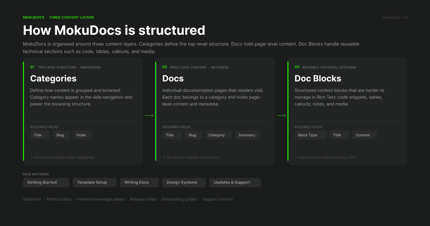The image size is (430, 226).
Task: Click the Updates & Support chip
Action: (x=235, y=183)
